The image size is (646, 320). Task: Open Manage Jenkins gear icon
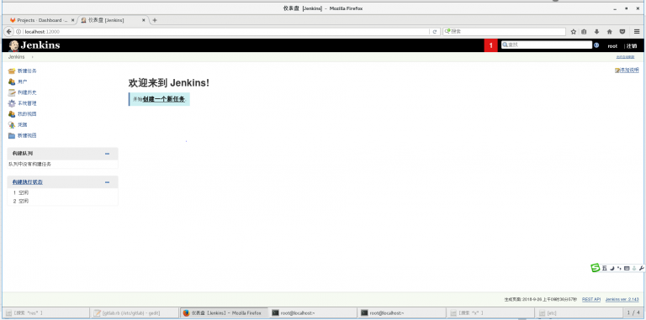[12, 103]
